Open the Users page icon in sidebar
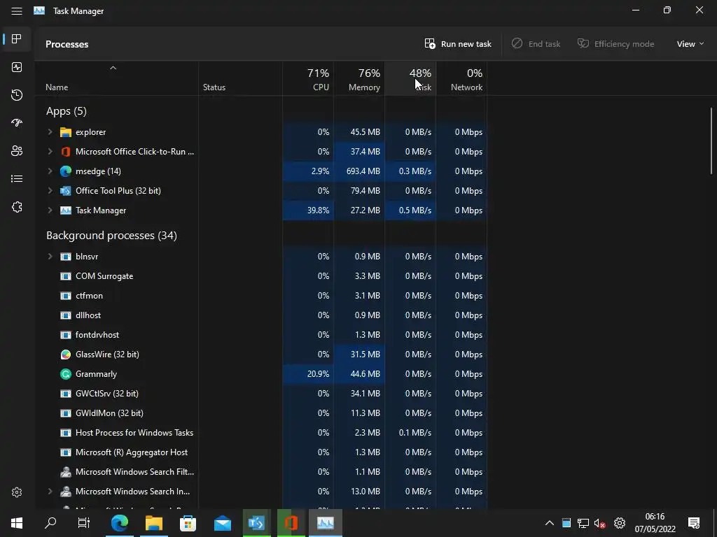This screenshot has height=537, width=717. pos(17,151)
